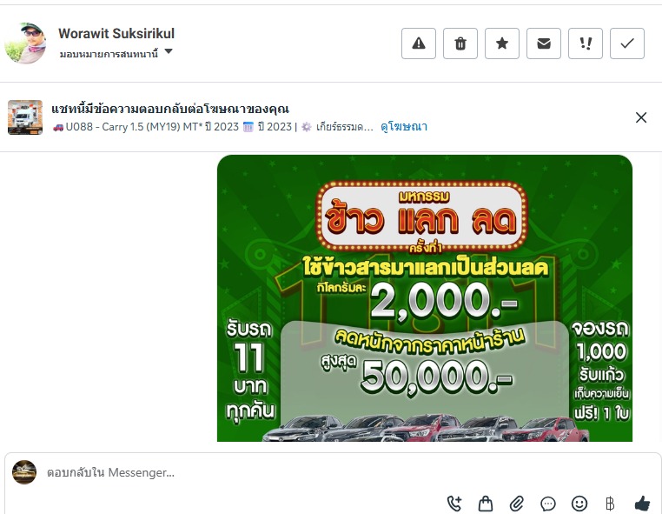
Task: Delete conversation using trash icon
Action: 460,43
